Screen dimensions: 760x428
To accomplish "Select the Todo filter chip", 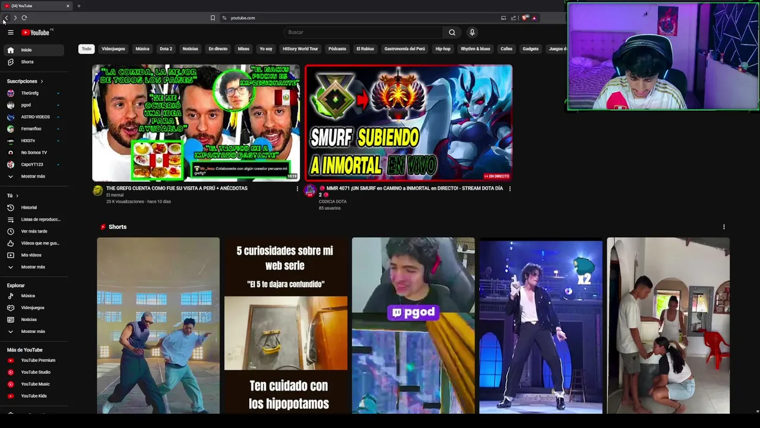I will tap(87, 49).
